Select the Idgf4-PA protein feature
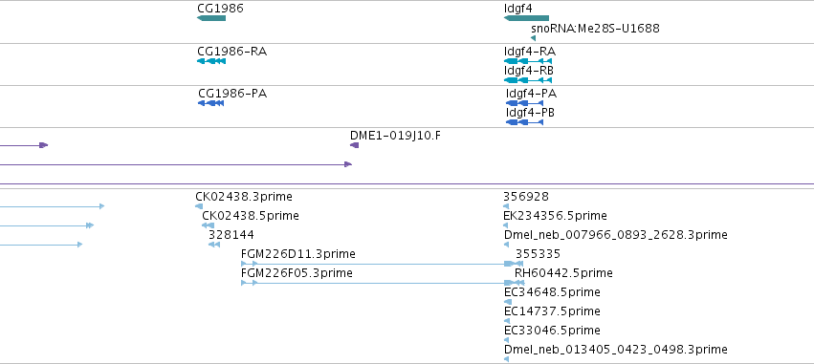 [524, 103]
